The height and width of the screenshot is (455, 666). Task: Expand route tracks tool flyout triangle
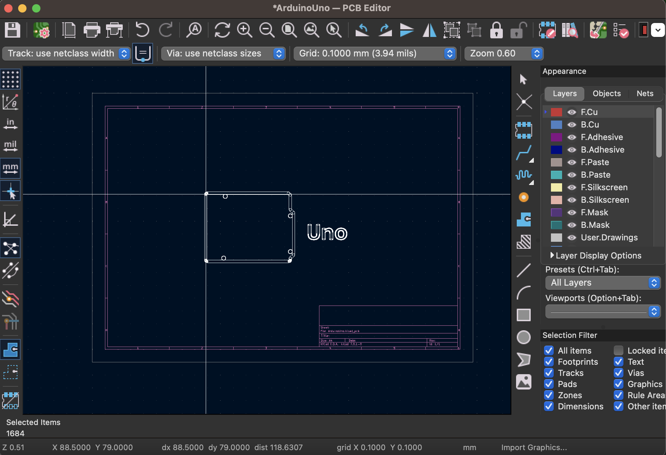(531, 161)
